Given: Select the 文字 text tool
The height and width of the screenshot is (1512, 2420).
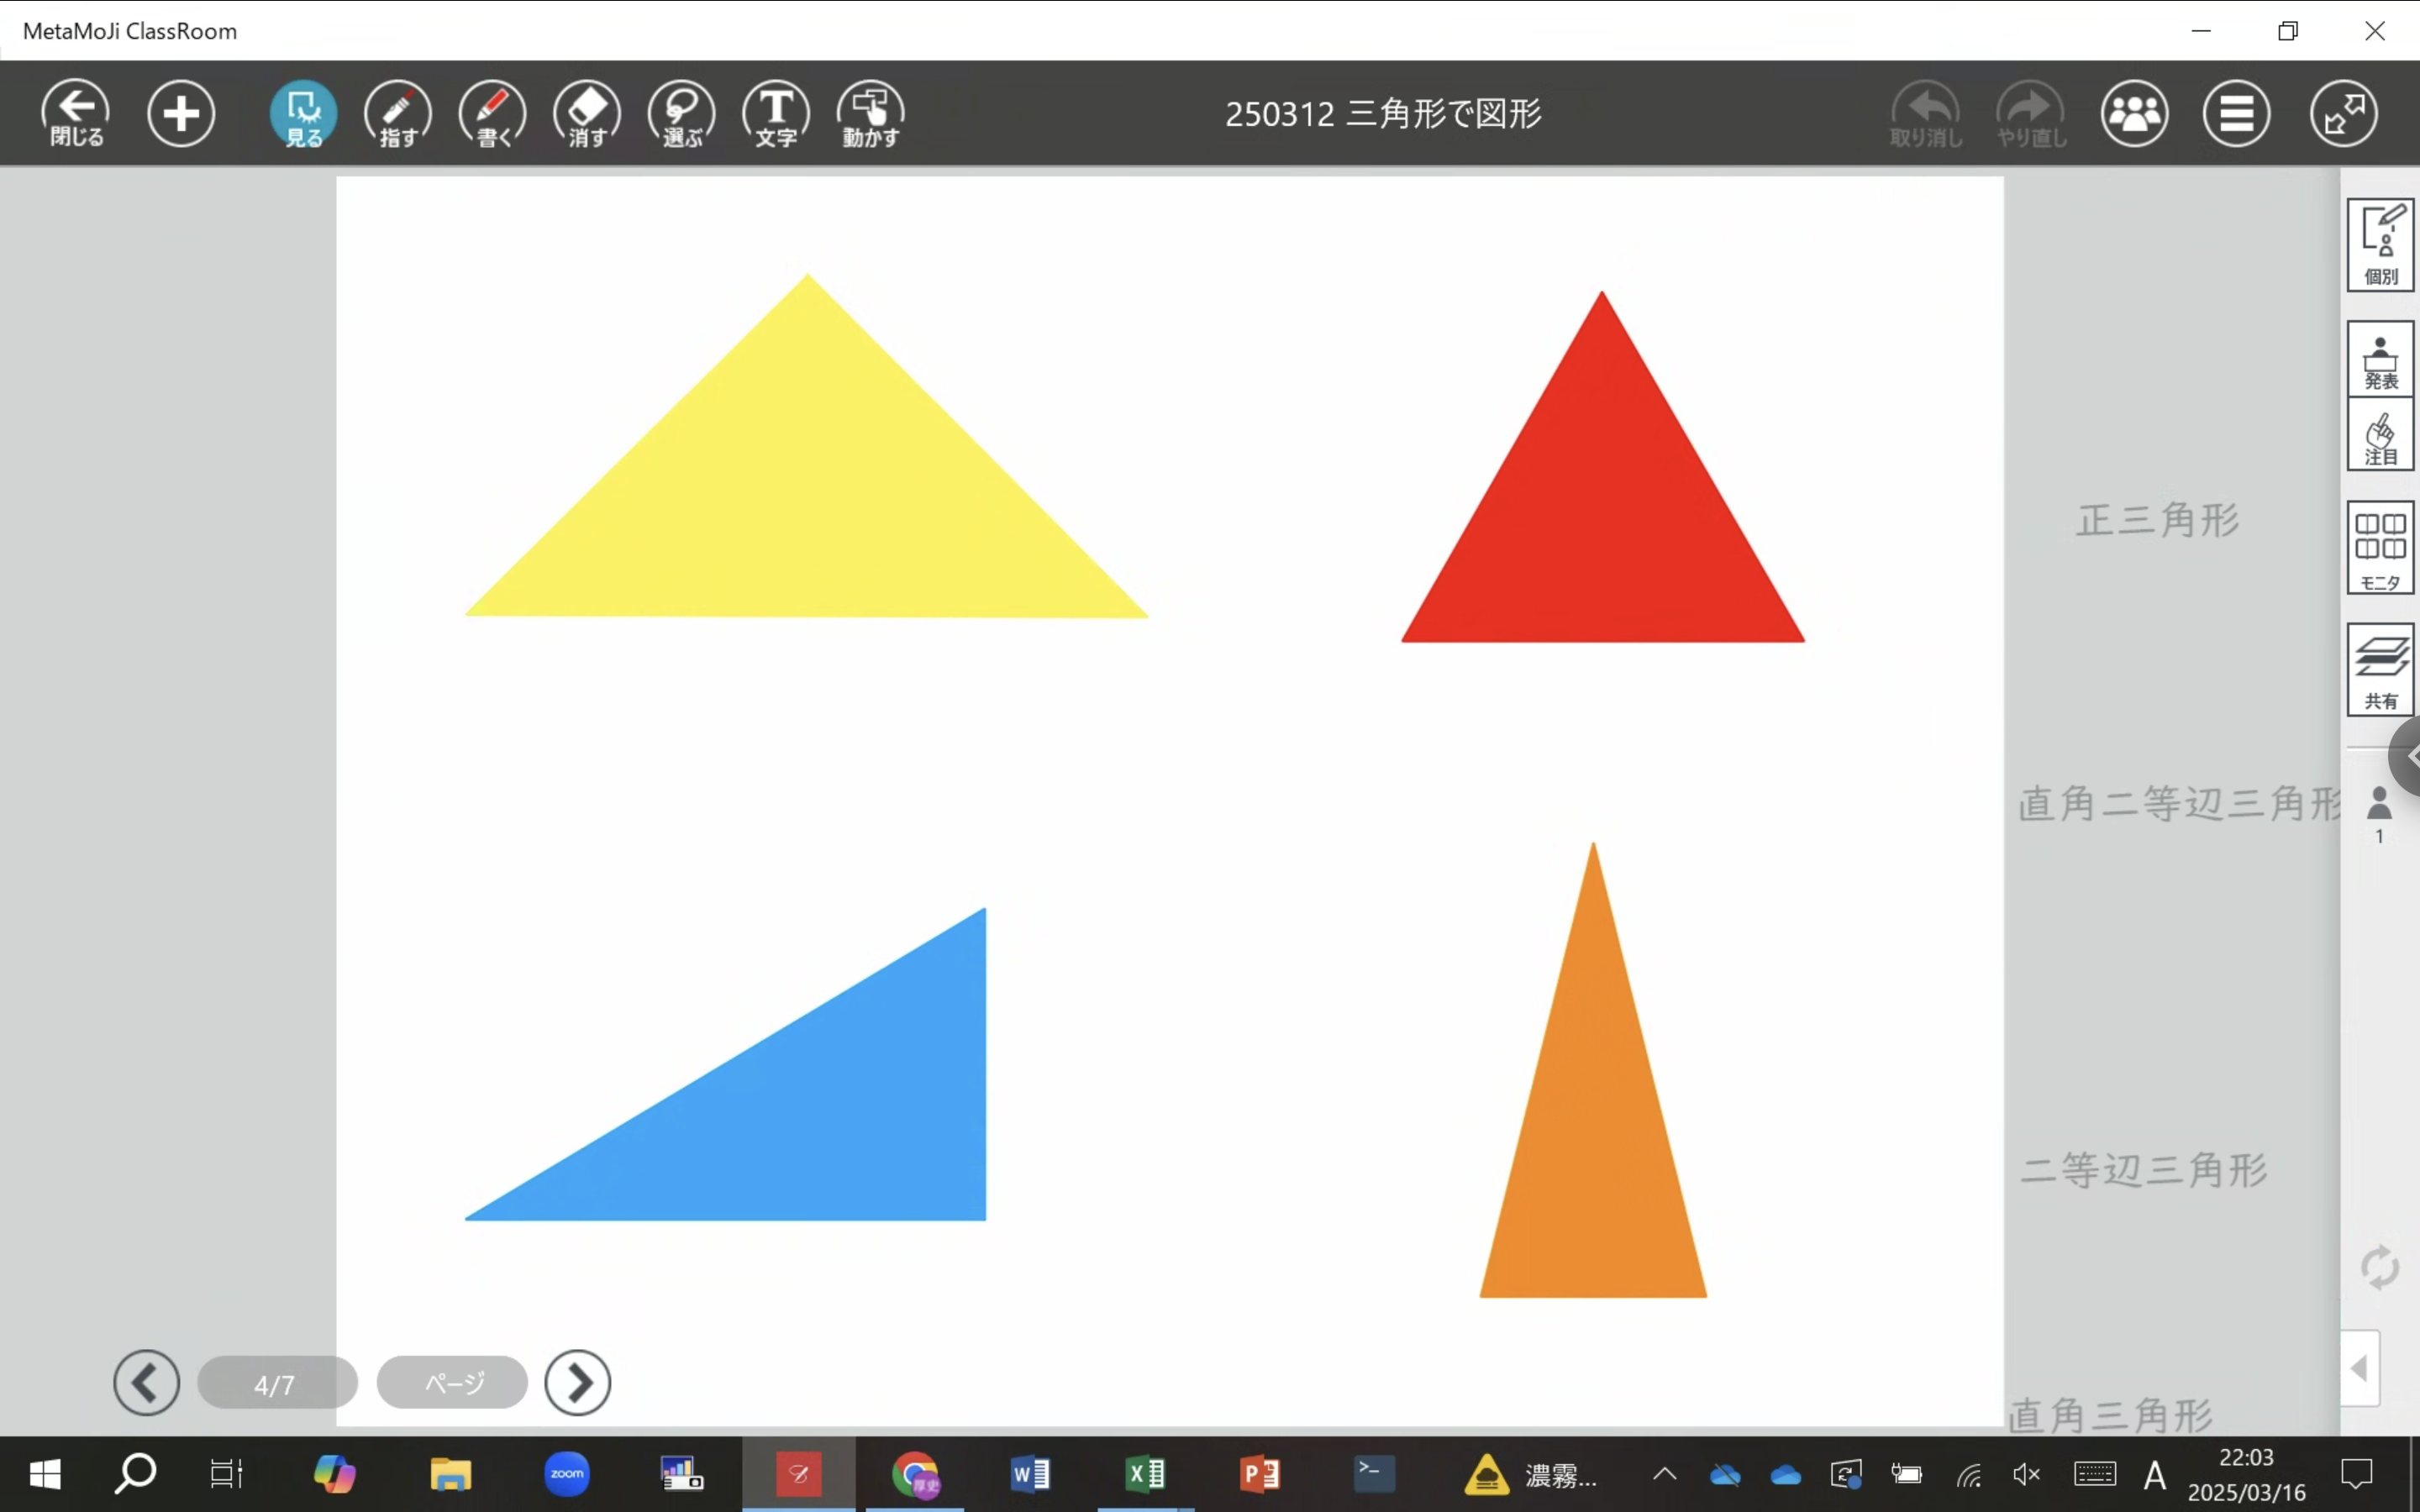Looking at the screenshot, I should tap(776, 113).
